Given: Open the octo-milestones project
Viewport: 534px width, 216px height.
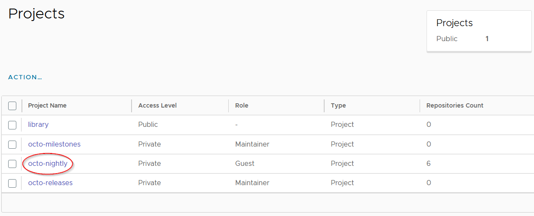Looking at the screenshot, I should pos(54,144).
